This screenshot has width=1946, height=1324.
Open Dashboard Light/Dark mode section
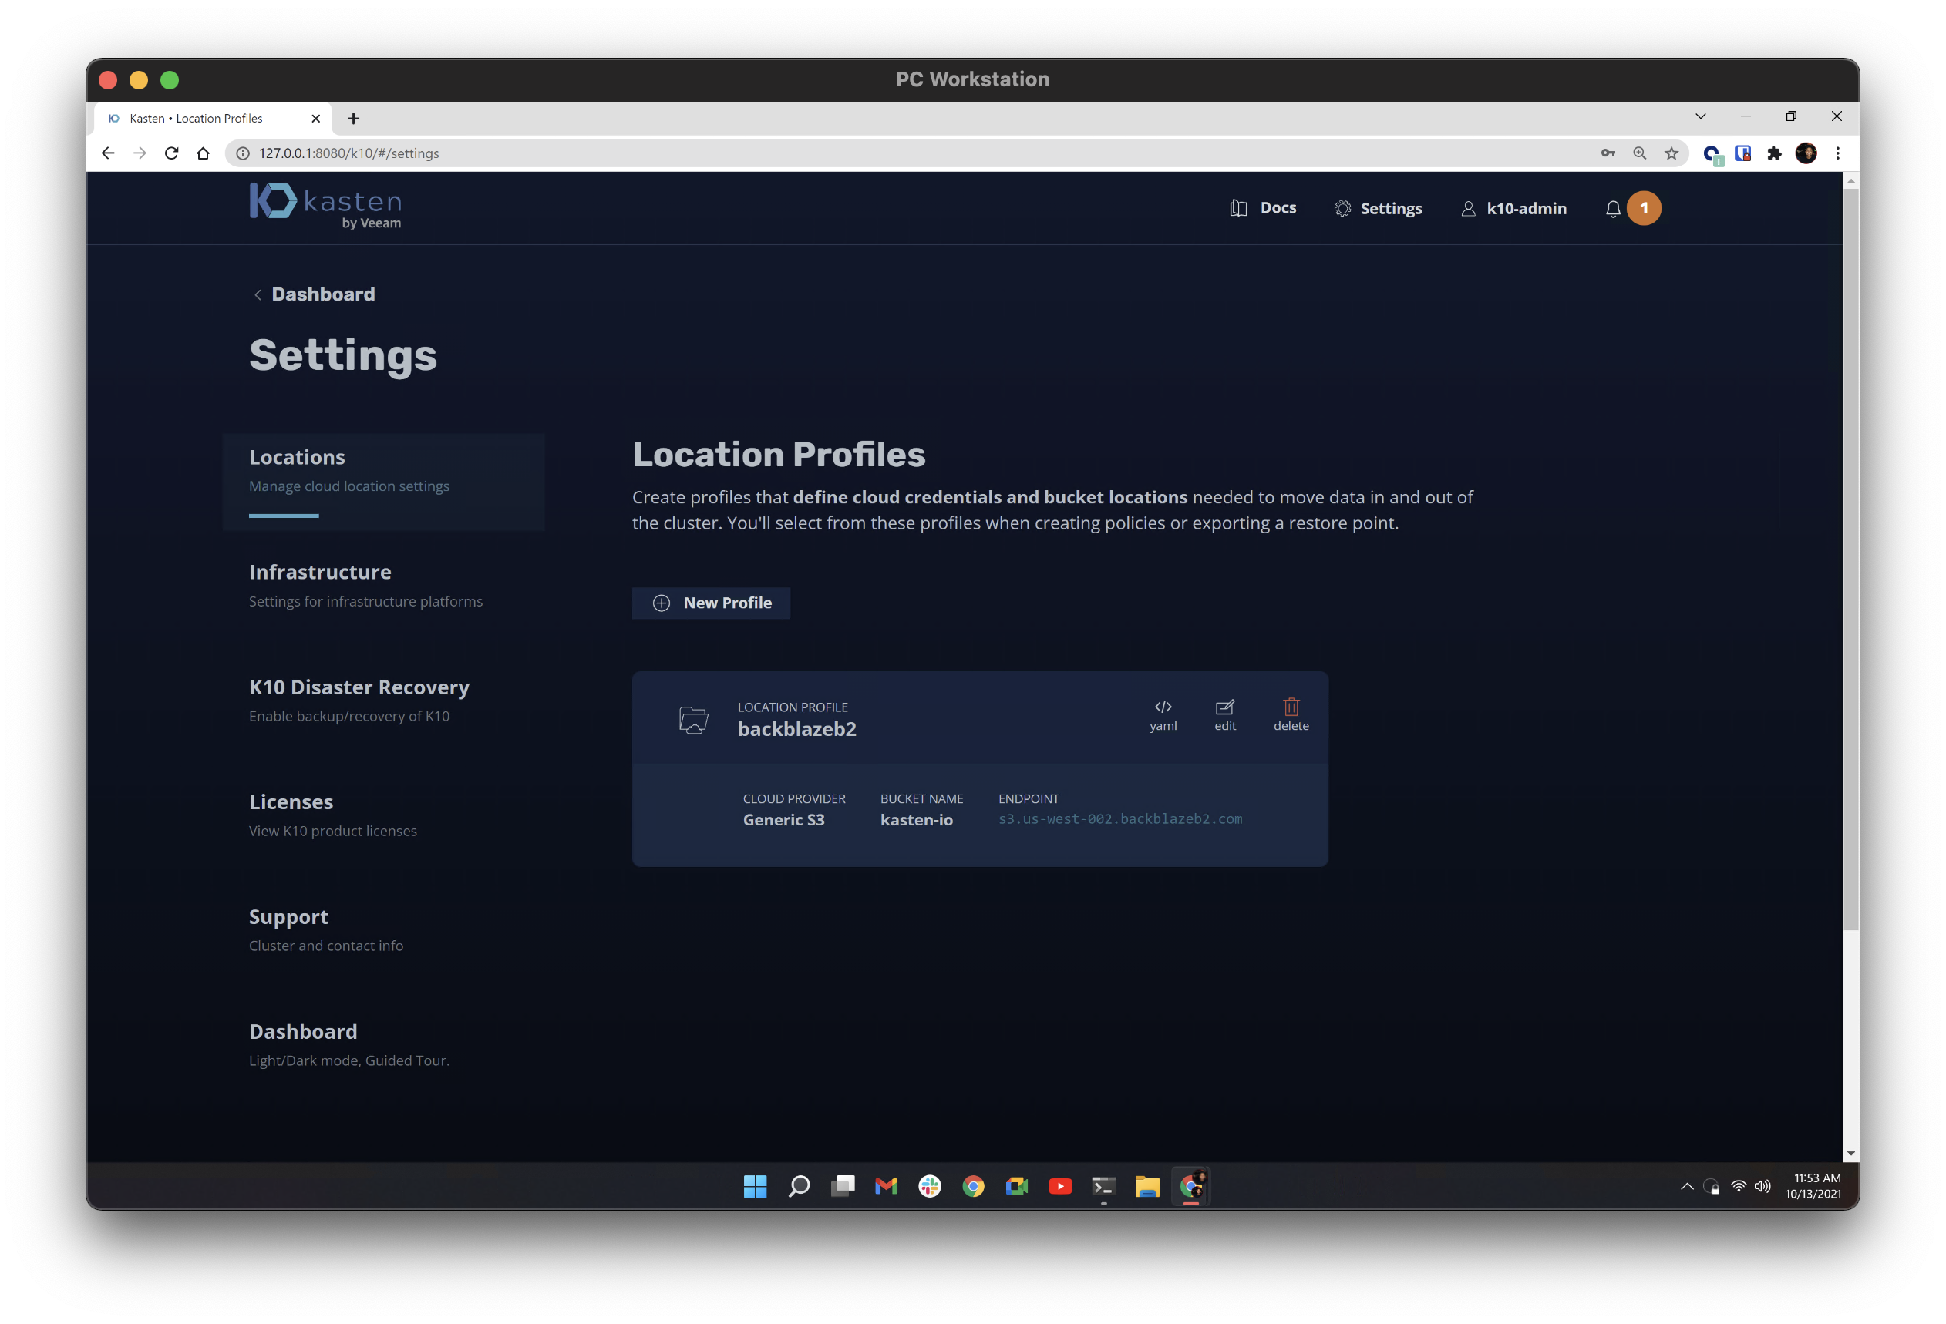[x=349, y=1043]
